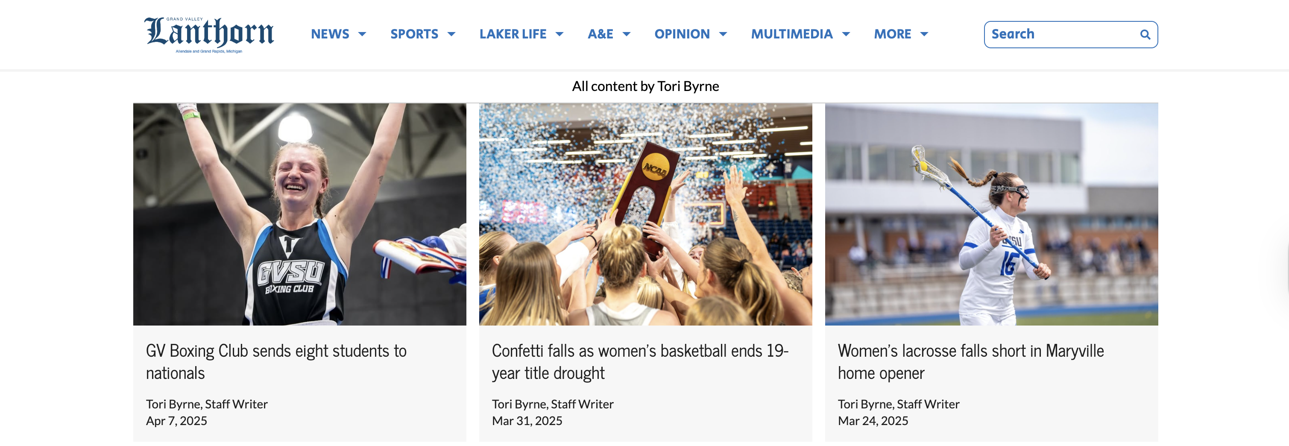Click the magnifying glass search icon
Screen dimensions: 1289x446
[x=1144, y=35]
